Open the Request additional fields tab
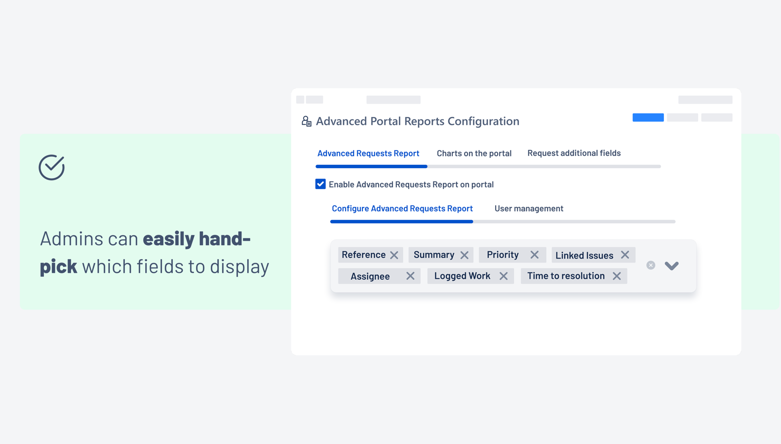Viewport: 781px width, 444px height. (x=574, y=153)
